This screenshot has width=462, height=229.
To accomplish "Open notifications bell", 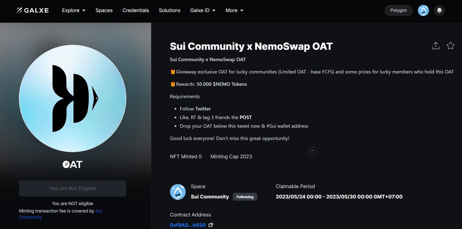I will pyautogui.click(x=439, y=10).
